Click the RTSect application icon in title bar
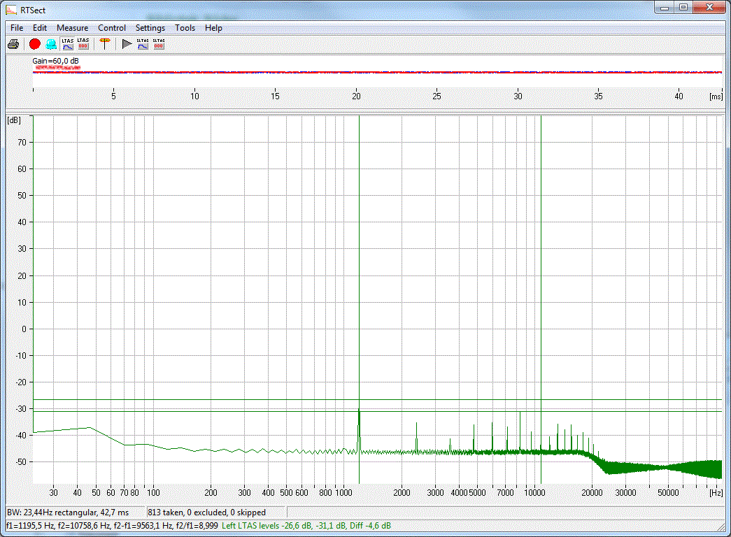Viewport: 731px width, 537px height. coord(11,10)
